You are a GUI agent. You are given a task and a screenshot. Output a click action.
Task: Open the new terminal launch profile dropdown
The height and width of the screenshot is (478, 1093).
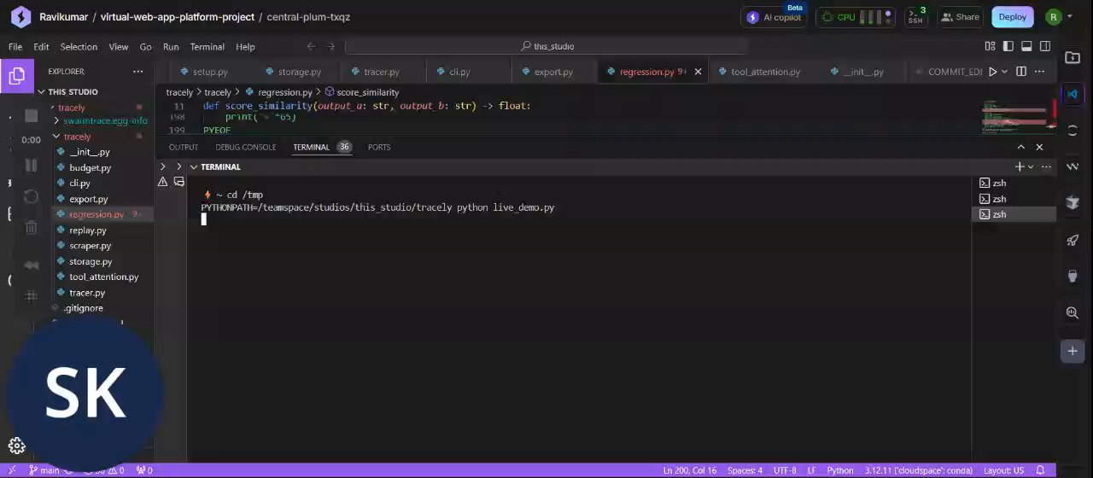[1031, 167]
